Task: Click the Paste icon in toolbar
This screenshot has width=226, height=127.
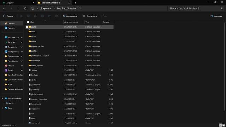Action: [35, 16]
